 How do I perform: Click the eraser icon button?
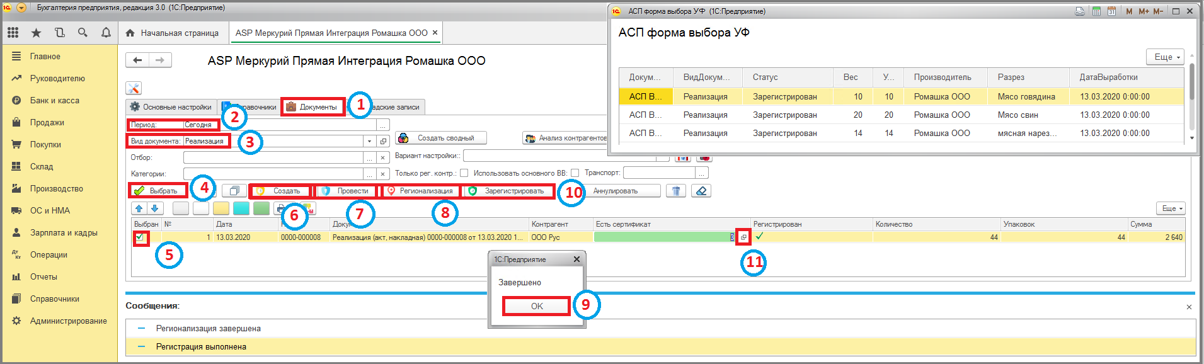(701, 191)
